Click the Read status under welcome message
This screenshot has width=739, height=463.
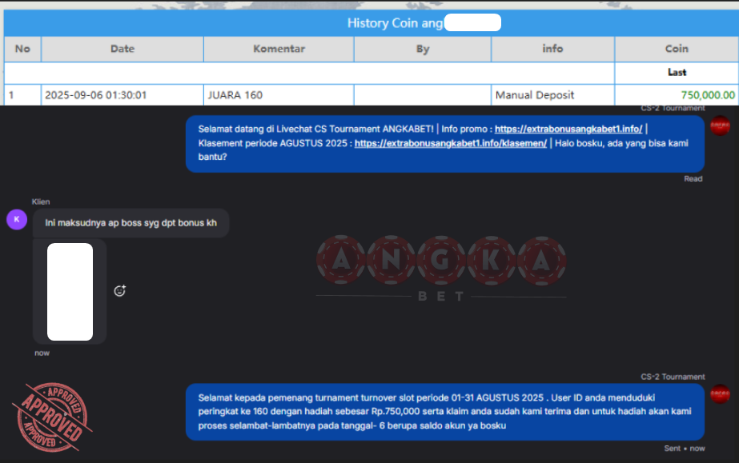(693, 179)
